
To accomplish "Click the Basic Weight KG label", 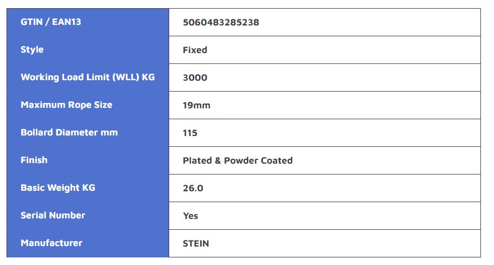I will click(57, 188).
